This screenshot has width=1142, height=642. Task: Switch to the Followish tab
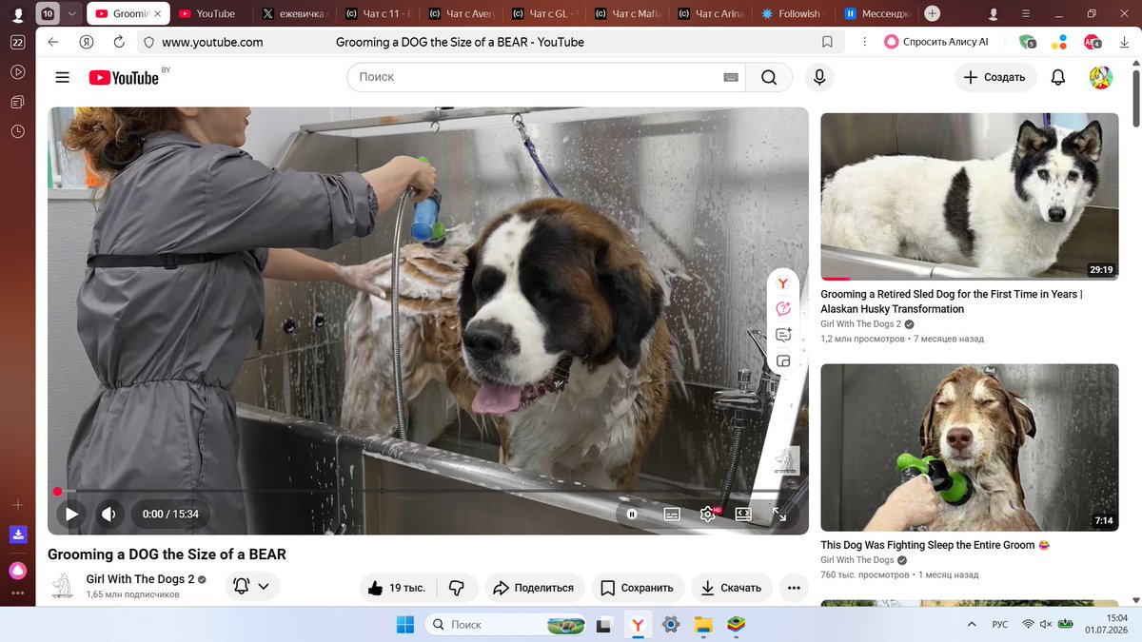792,13
